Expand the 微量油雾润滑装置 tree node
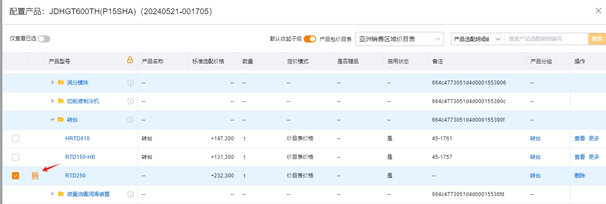Screen dimensions: 606x204 point(53,194)
